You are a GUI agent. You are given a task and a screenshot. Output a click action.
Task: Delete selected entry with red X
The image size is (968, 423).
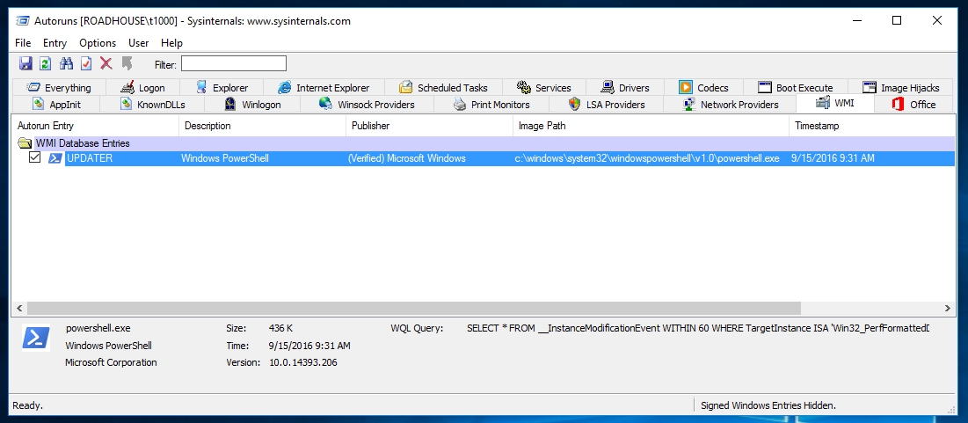tap(106, 63)
